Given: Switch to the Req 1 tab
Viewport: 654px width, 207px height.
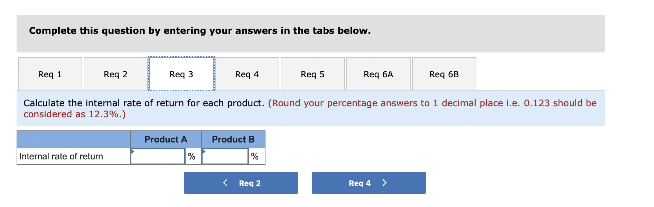Looking at the screenshot, I should (x=49, y=74).
